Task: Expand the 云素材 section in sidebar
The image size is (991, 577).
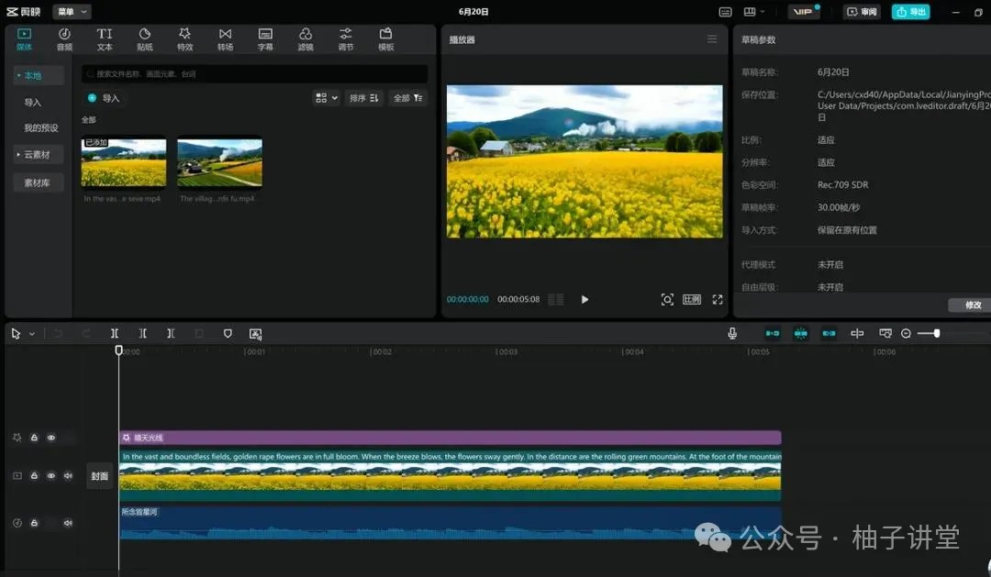Action: tap(38, 155)
